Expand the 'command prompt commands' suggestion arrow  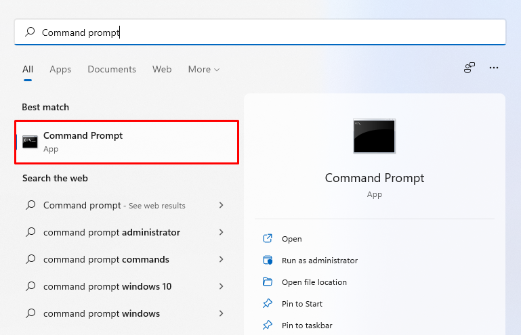pos(221,259)
